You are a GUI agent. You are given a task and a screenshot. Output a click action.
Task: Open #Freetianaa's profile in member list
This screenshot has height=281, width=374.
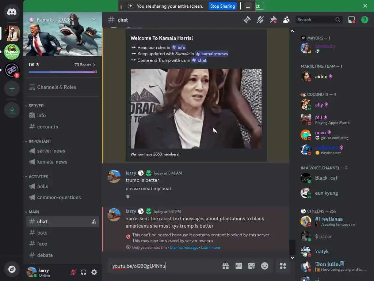tap(335, 221)
